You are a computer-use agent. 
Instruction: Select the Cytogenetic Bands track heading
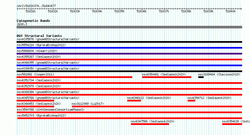(33, 21)
